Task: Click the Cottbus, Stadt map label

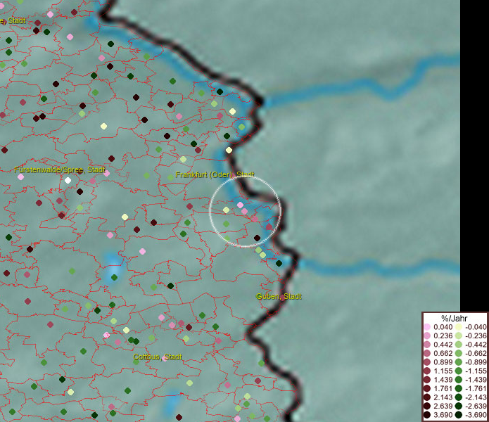Action: point(158,357)
